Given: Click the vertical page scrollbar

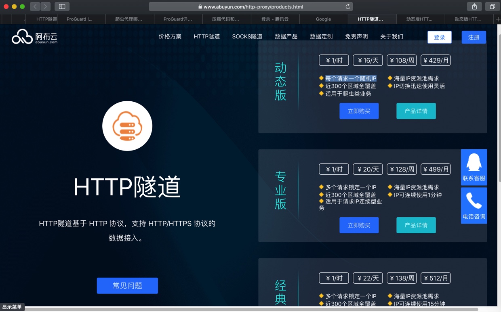Looking at the screenshot, I should click(499, 109).
